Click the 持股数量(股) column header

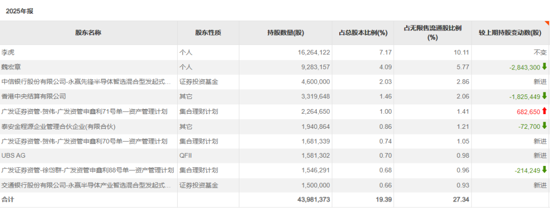(286, 33)
